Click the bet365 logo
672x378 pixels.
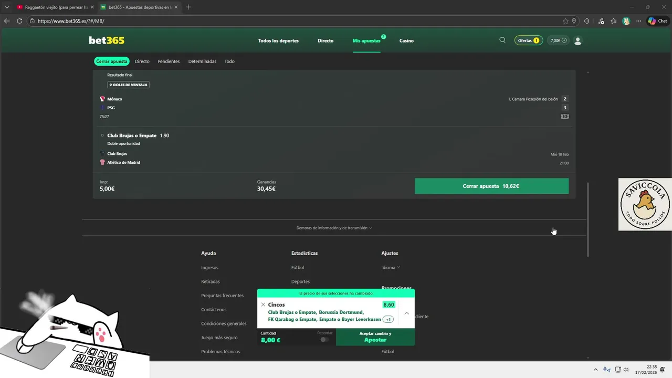point(107,40)
